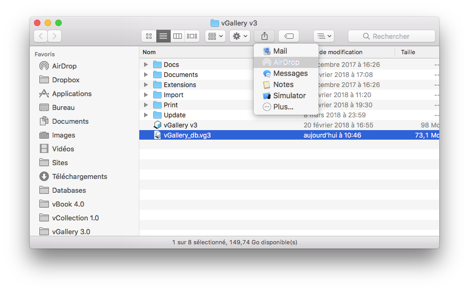Go back with the left arrow
This screenshot has height=291, width=469.
[41, 36]
